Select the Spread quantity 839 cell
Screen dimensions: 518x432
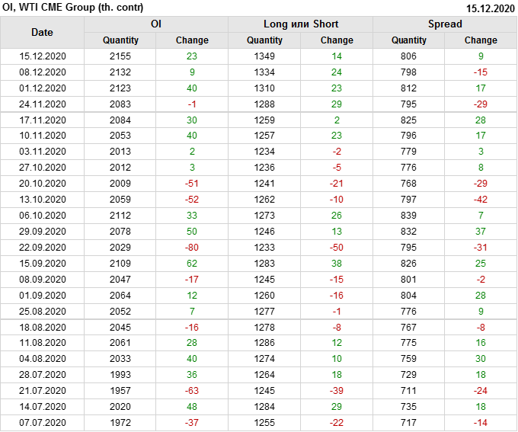coord(409,216)
